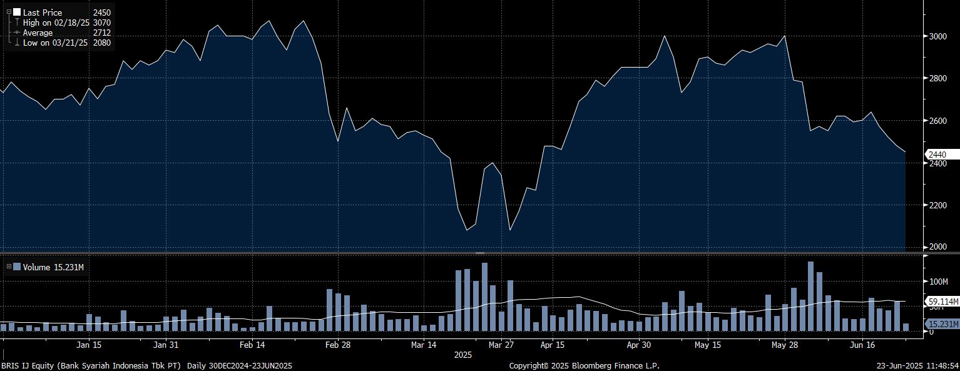Click the 100M volume axis label
Viewport: 960px width, 371px height.
click(939, 282)
